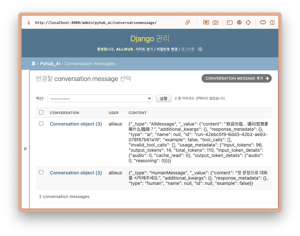Check the select-all checkbox in table header
Screen dimensions: 300x236
(41, 112)
